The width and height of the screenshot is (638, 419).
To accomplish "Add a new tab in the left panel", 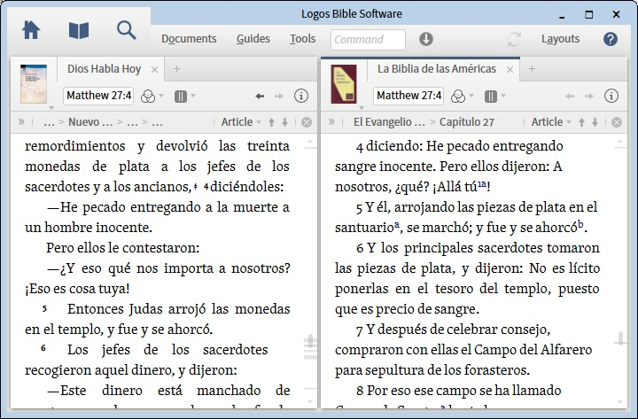I will (176, 69).
